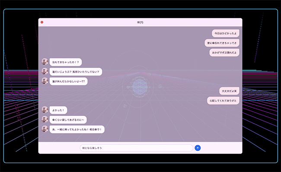
Task: Select the 風邪ひいたりしてない? message bubble
Action: (76, 72)
